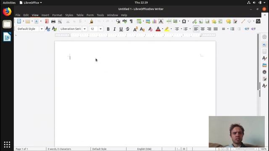
Task: Click the Page 1 of 1 status field
Action: [22, 149]
